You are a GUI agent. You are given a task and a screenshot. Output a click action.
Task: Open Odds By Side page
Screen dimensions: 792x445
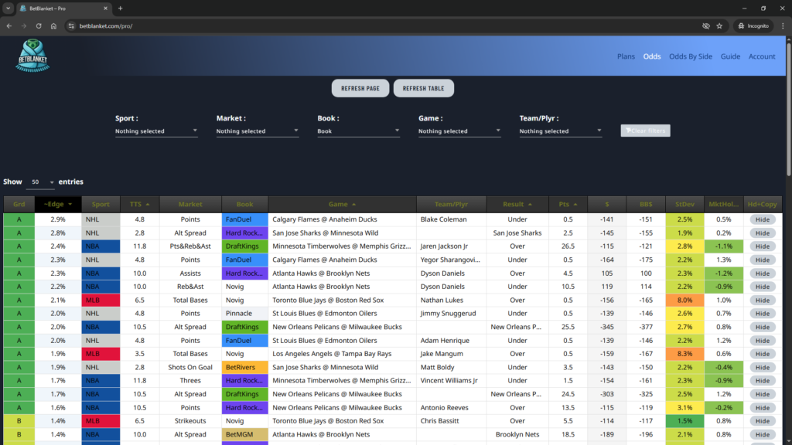click(x=691, y=56)
